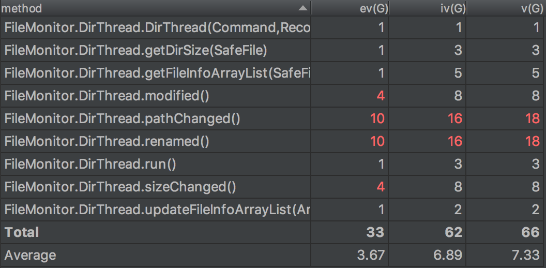The width and height of the screenshot is (546, 268).
Task: Select the updateFileInfoArrayList method row
Action: tap(157, 210)
